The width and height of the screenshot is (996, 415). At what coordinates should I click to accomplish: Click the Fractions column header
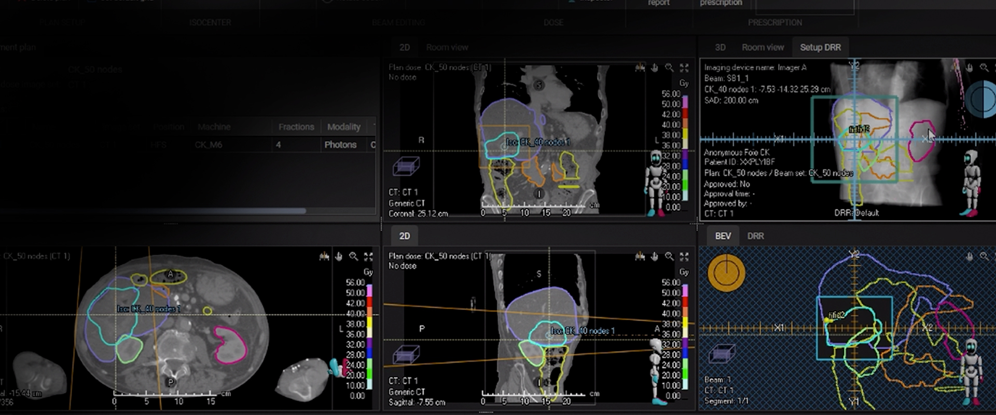tap(296, 127)
